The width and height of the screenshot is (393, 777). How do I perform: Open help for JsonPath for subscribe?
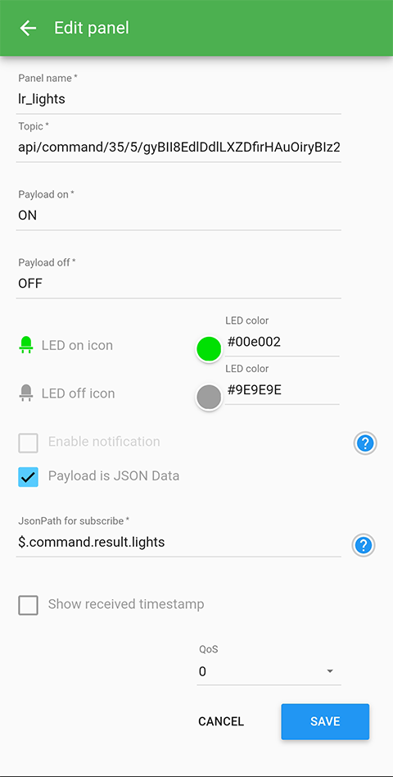(x=364, y=545)
